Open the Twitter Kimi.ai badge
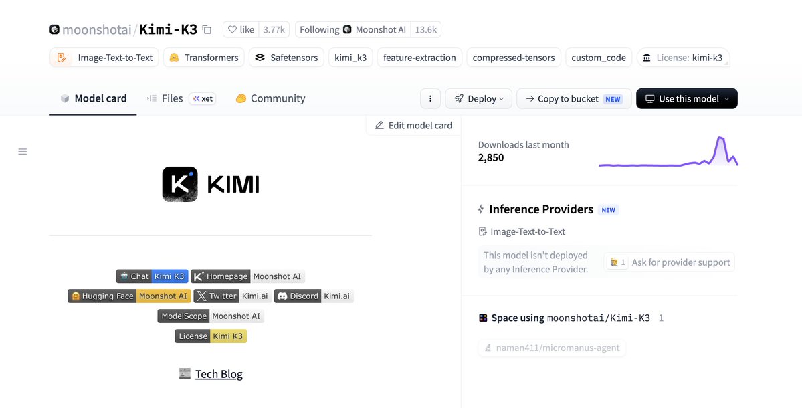The height and width of the screenshot is (408, 802). (233, 296)
